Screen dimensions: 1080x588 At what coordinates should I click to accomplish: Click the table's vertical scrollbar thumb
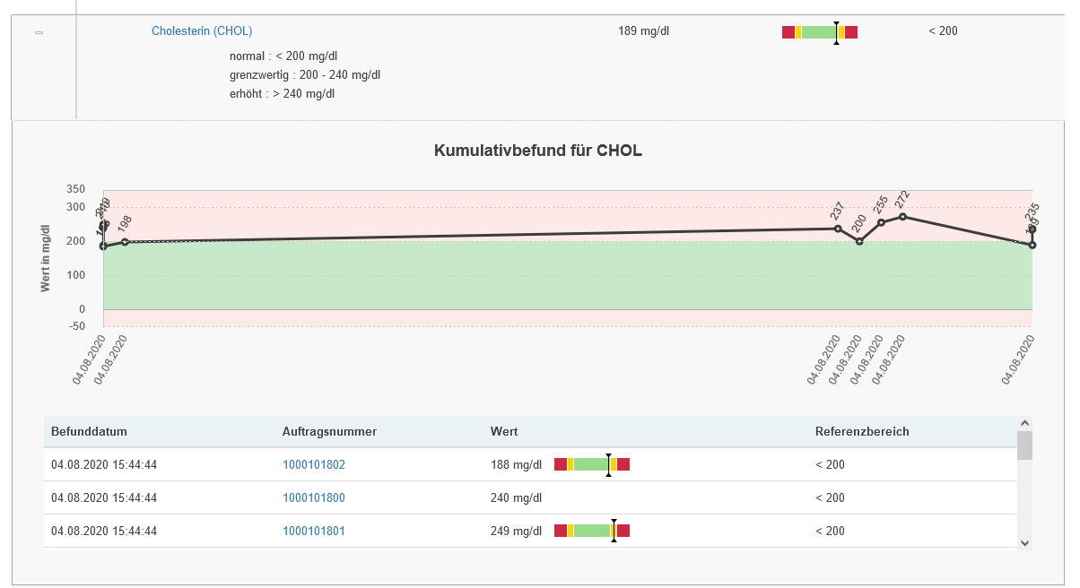(1024, 445)
